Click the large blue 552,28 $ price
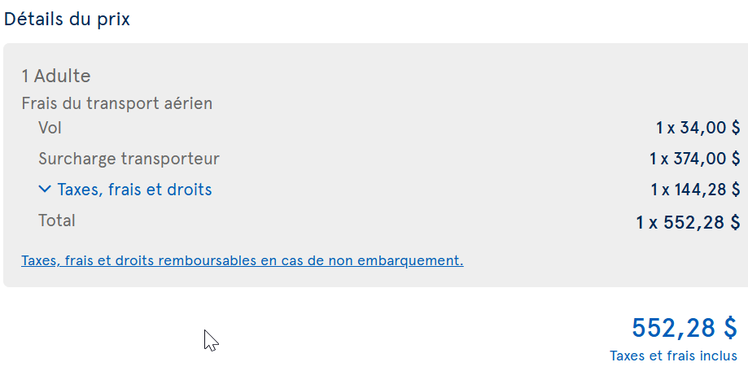This screenshot has width=748, height=371. pos(685,328)
